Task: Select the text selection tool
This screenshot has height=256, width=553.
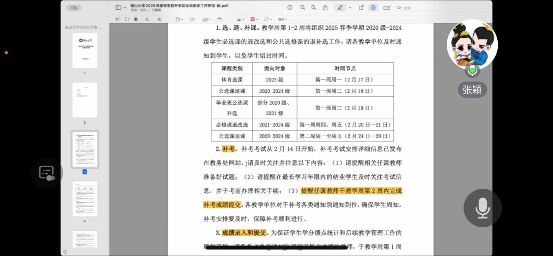Action: [118, 19]
